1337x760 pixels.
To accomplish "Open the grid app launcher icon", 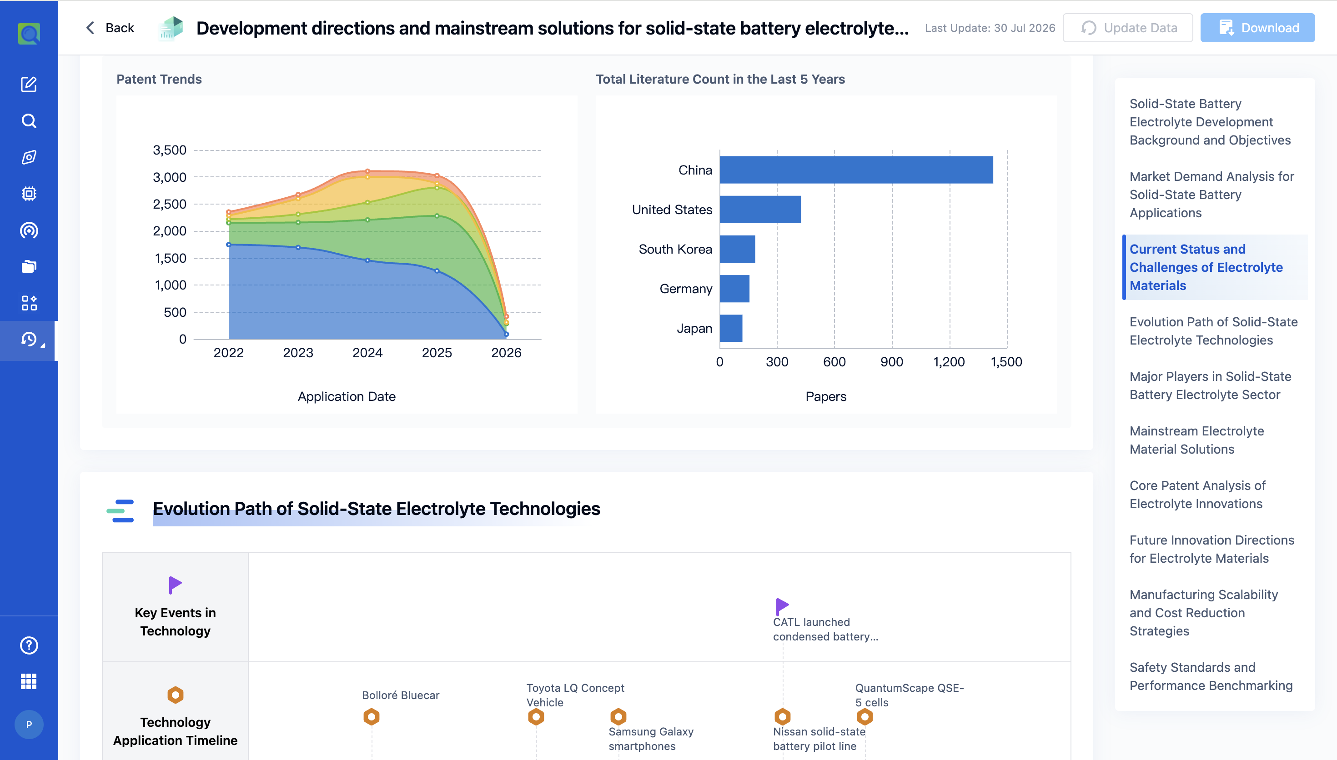I will point(29,681).
